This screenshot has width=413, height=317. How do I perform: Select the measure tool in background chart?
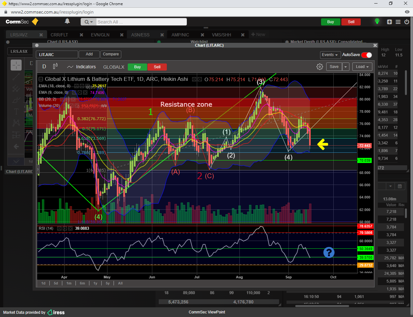pos(16,135)
